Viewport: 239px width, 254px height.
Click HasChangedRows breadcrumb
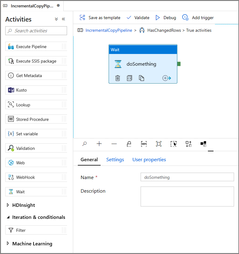[164, 30]
